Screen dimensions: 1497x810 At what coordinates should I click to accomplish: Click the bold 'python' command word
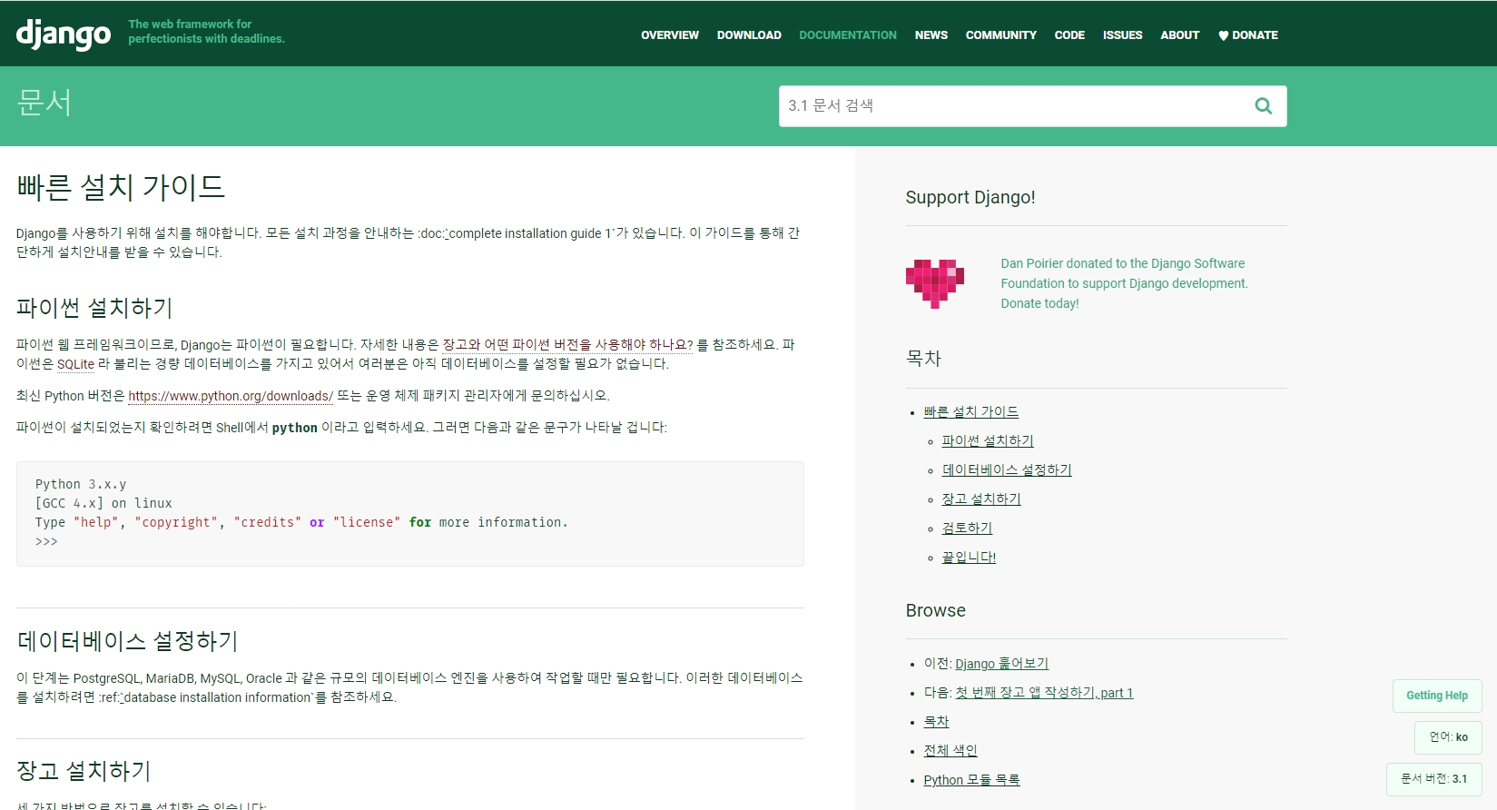pyautogui.click(x=295, y=428)
